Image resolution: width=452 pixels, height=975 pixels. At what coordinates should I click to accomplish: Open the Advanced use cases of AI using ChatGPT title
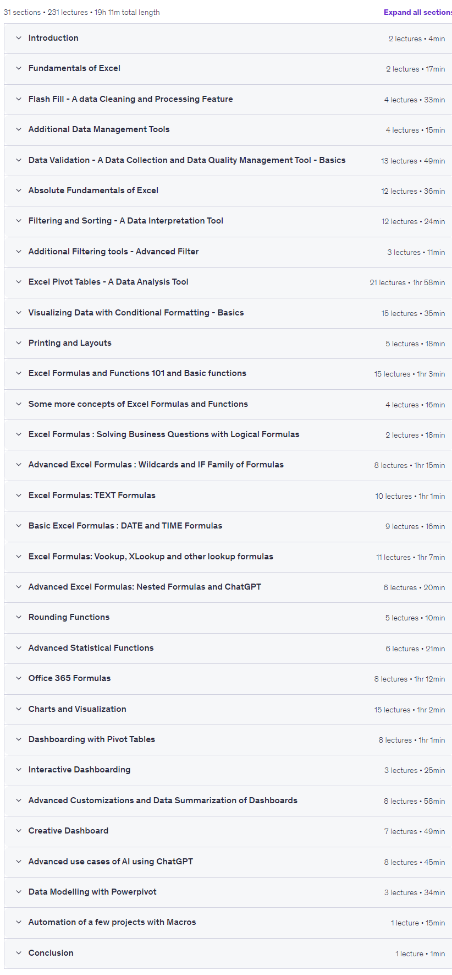click(x=111, y=862)
